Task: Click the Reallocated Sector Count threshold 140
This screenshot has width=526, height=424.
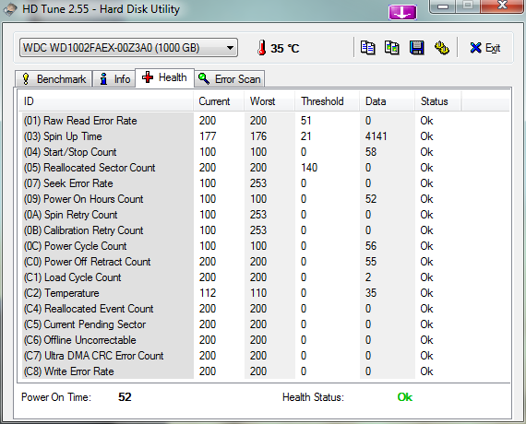Action: 309,168
